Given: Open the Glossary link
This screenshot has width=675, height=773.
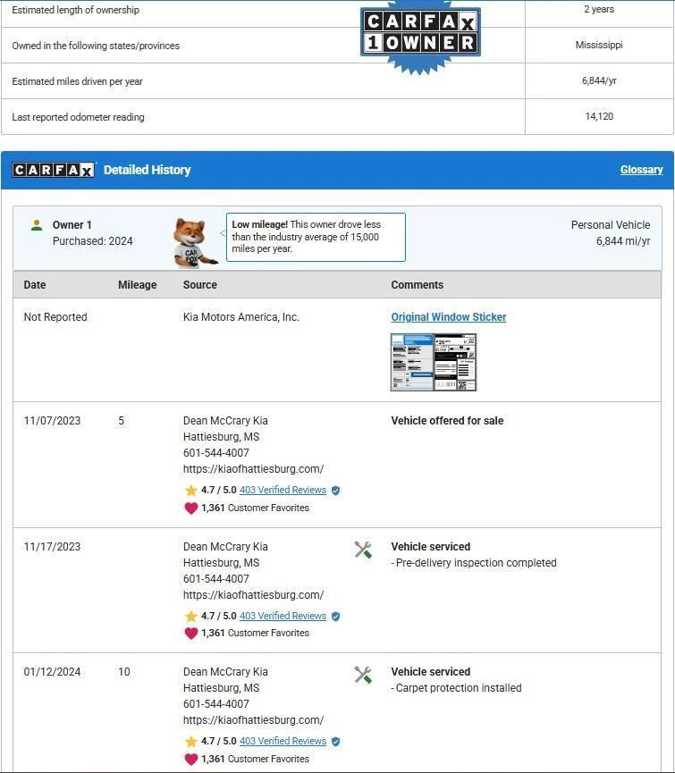Looking at the screenshot, I should [641, 170].
